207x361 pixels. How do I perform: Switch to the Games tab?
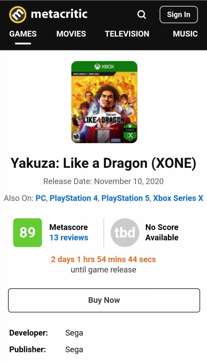[x=23, y=34]
